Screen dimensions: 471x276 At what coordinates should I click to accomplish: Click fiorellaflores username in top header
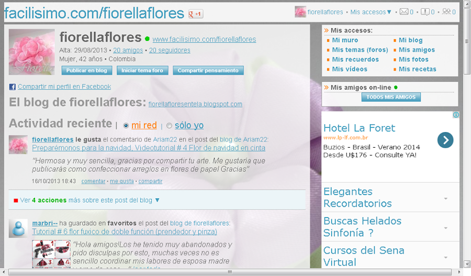click(326, 12)
